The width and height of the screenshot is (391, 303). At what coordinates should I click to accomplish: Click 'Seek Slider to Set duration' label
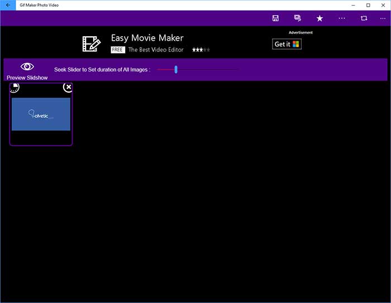102,70
